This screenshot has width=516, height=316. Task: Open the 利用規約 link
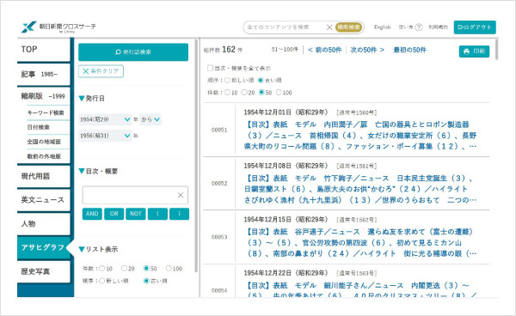point(438,27)
